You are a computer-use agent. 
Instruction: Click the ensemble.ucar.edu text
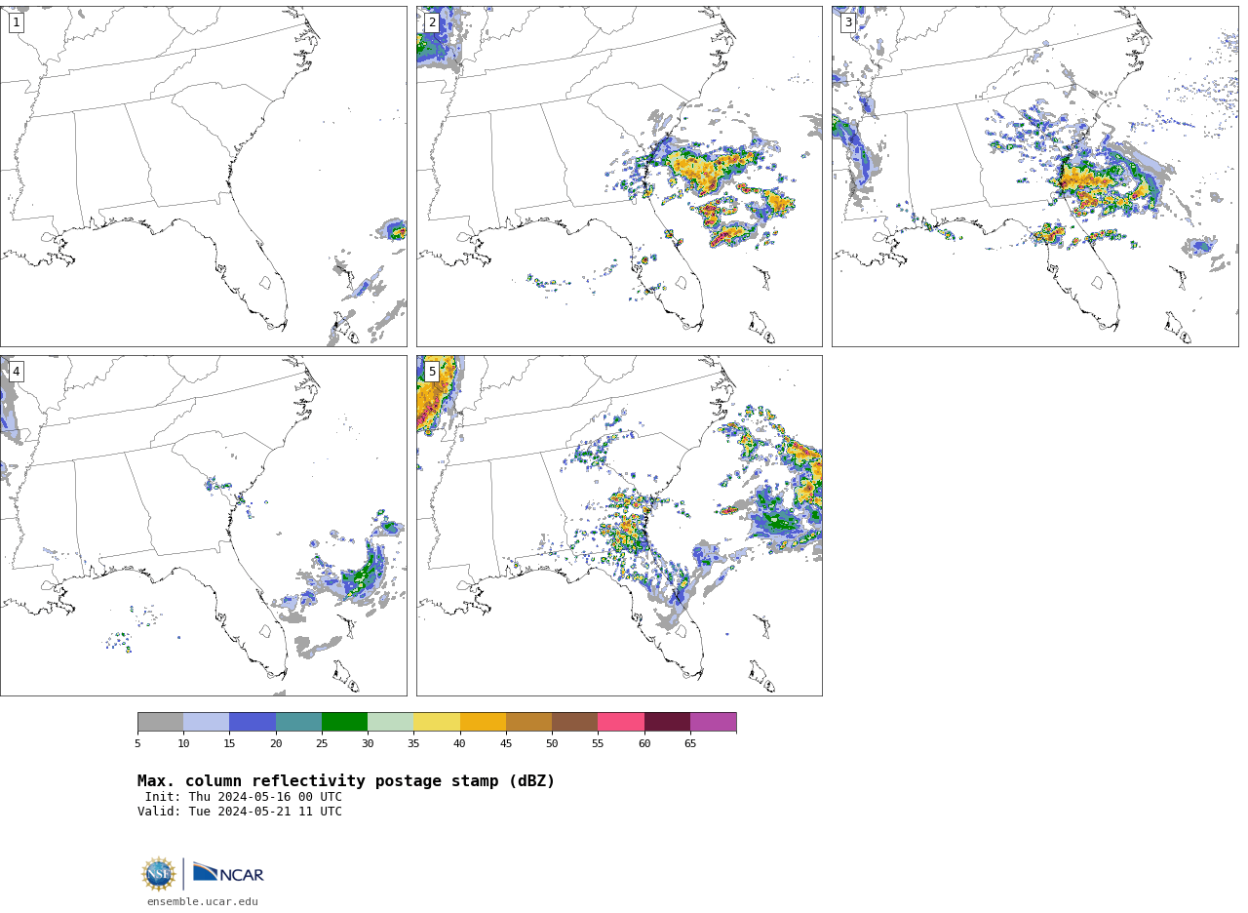pyautogui.click(x=203, y=902)
